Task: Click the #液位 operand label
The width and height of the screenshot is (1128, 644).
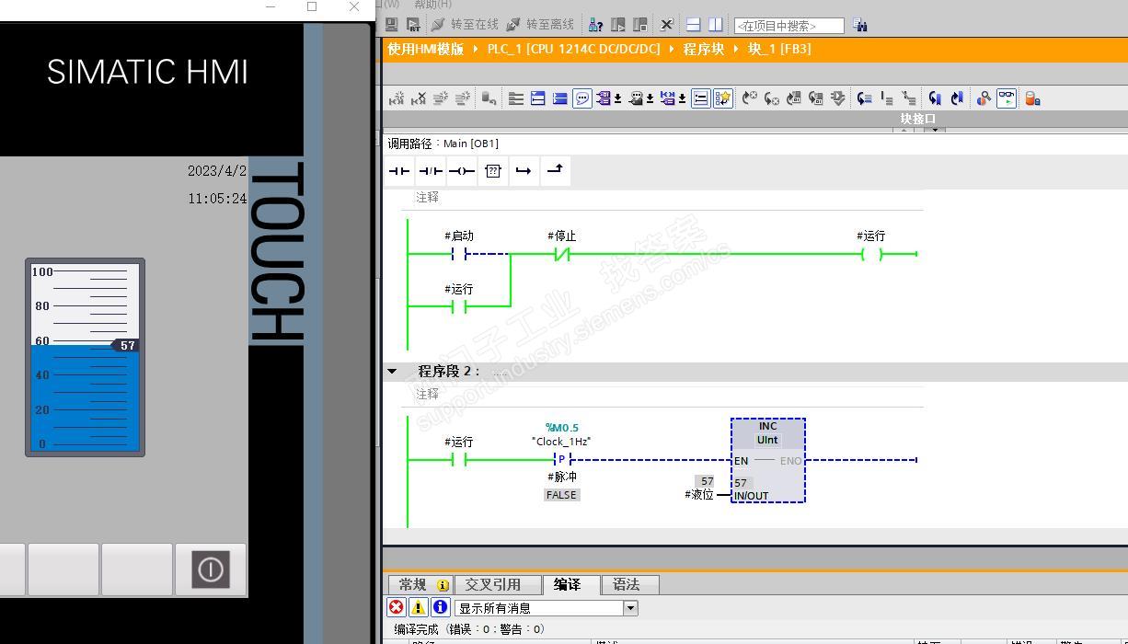Action: coord(699,495)
